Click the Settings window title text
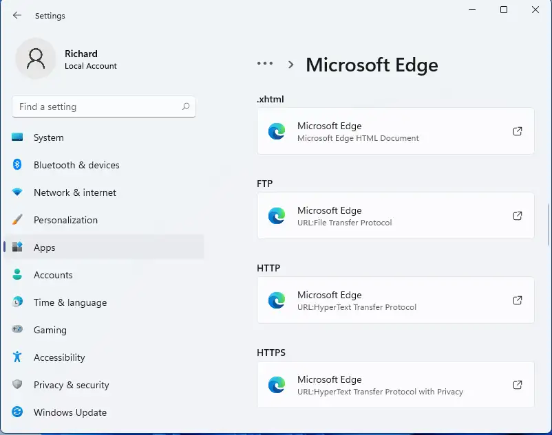Screen dimensions: 552x435 [x=50, y=16]
